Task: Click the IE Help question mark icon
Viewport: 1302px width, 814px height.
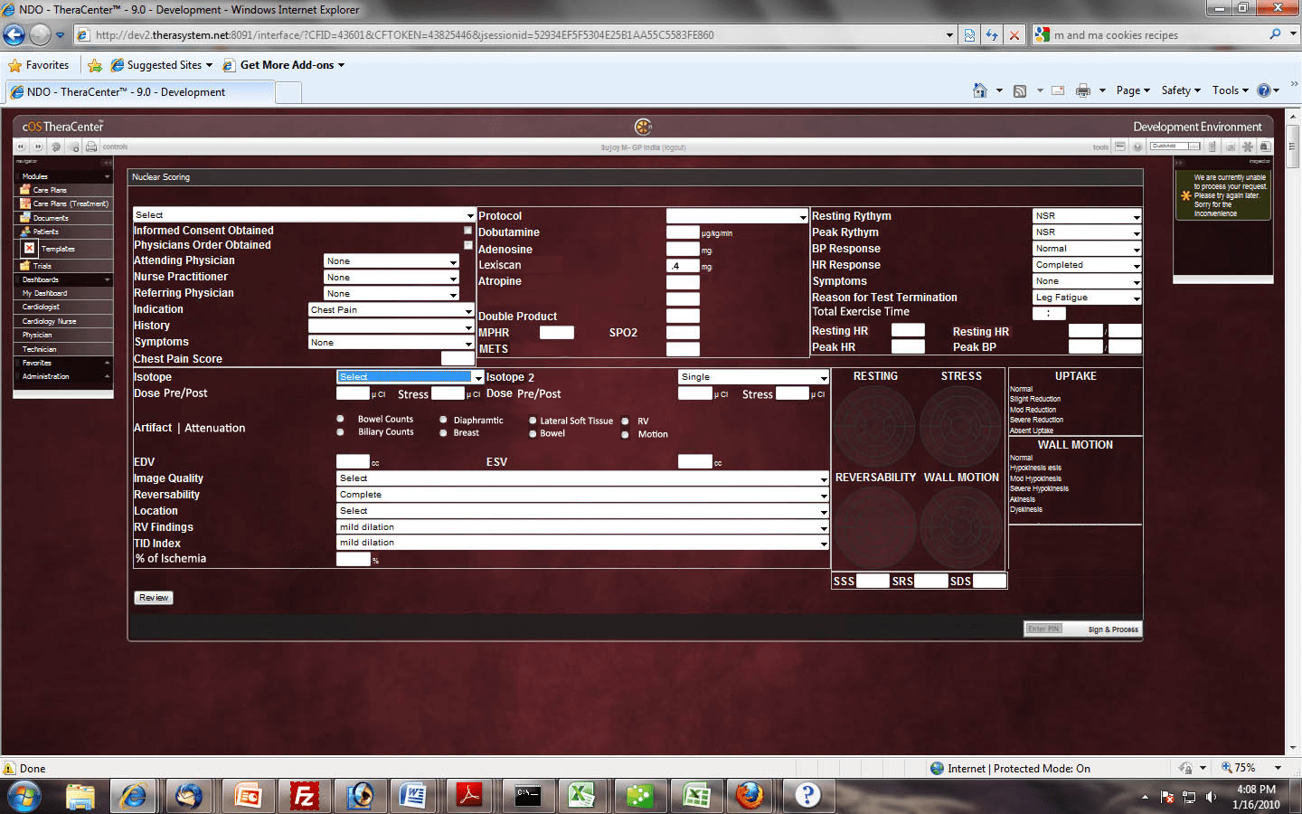Action: 1264,90
